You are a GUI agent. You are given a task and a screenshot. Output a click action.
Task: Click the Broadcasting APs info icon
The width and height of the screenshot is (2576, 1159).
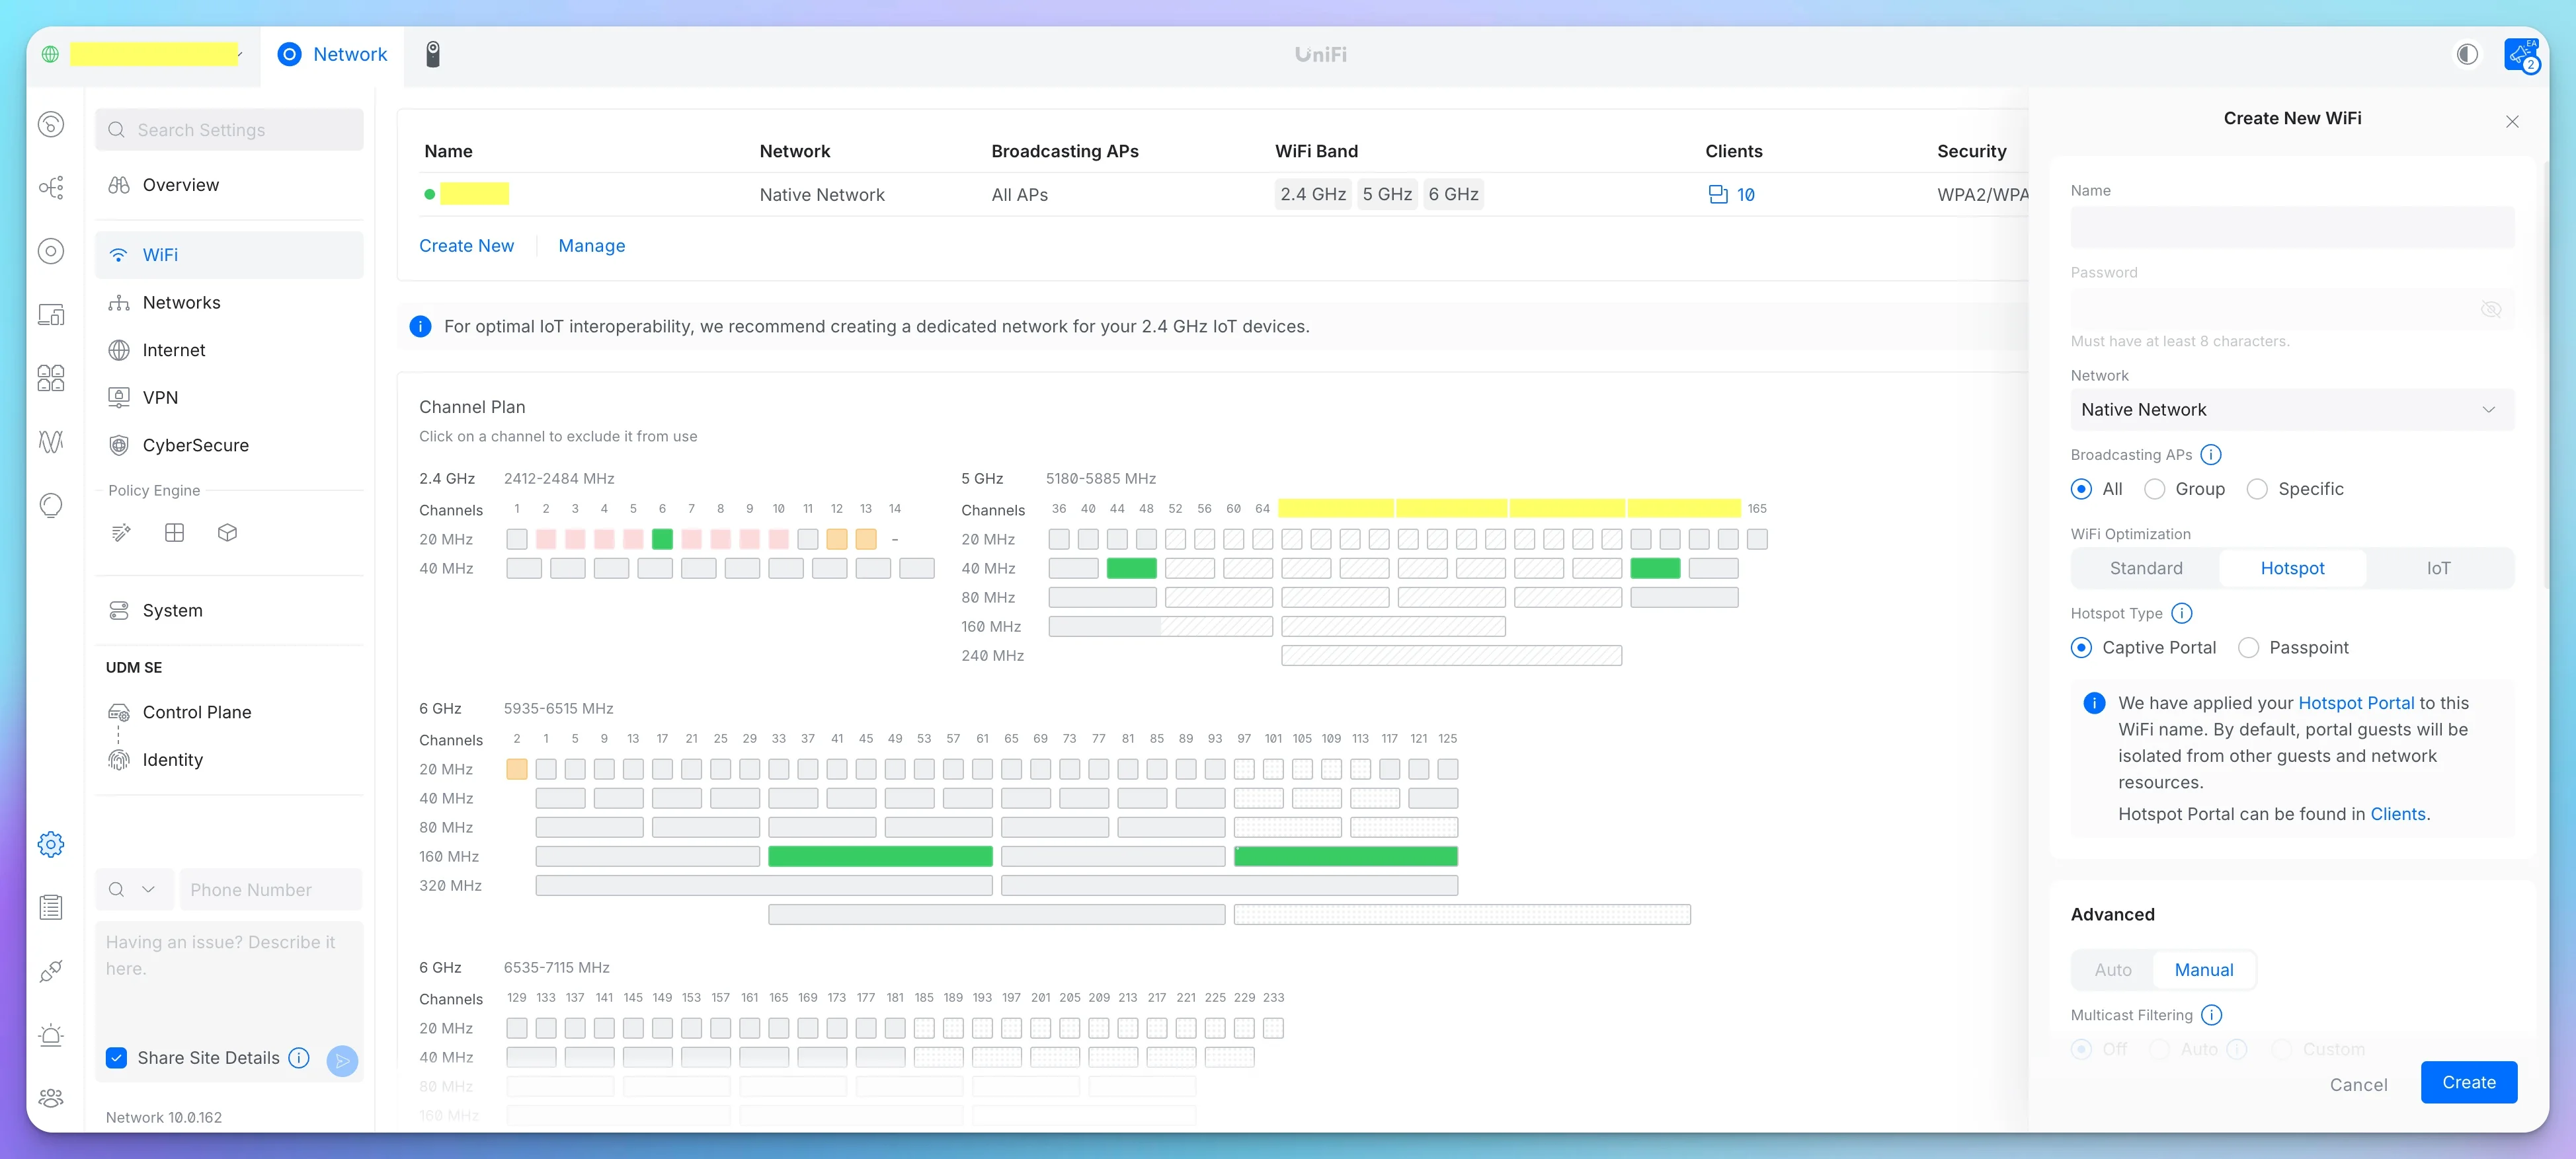pyautogui.click(x=2211, y=455)
